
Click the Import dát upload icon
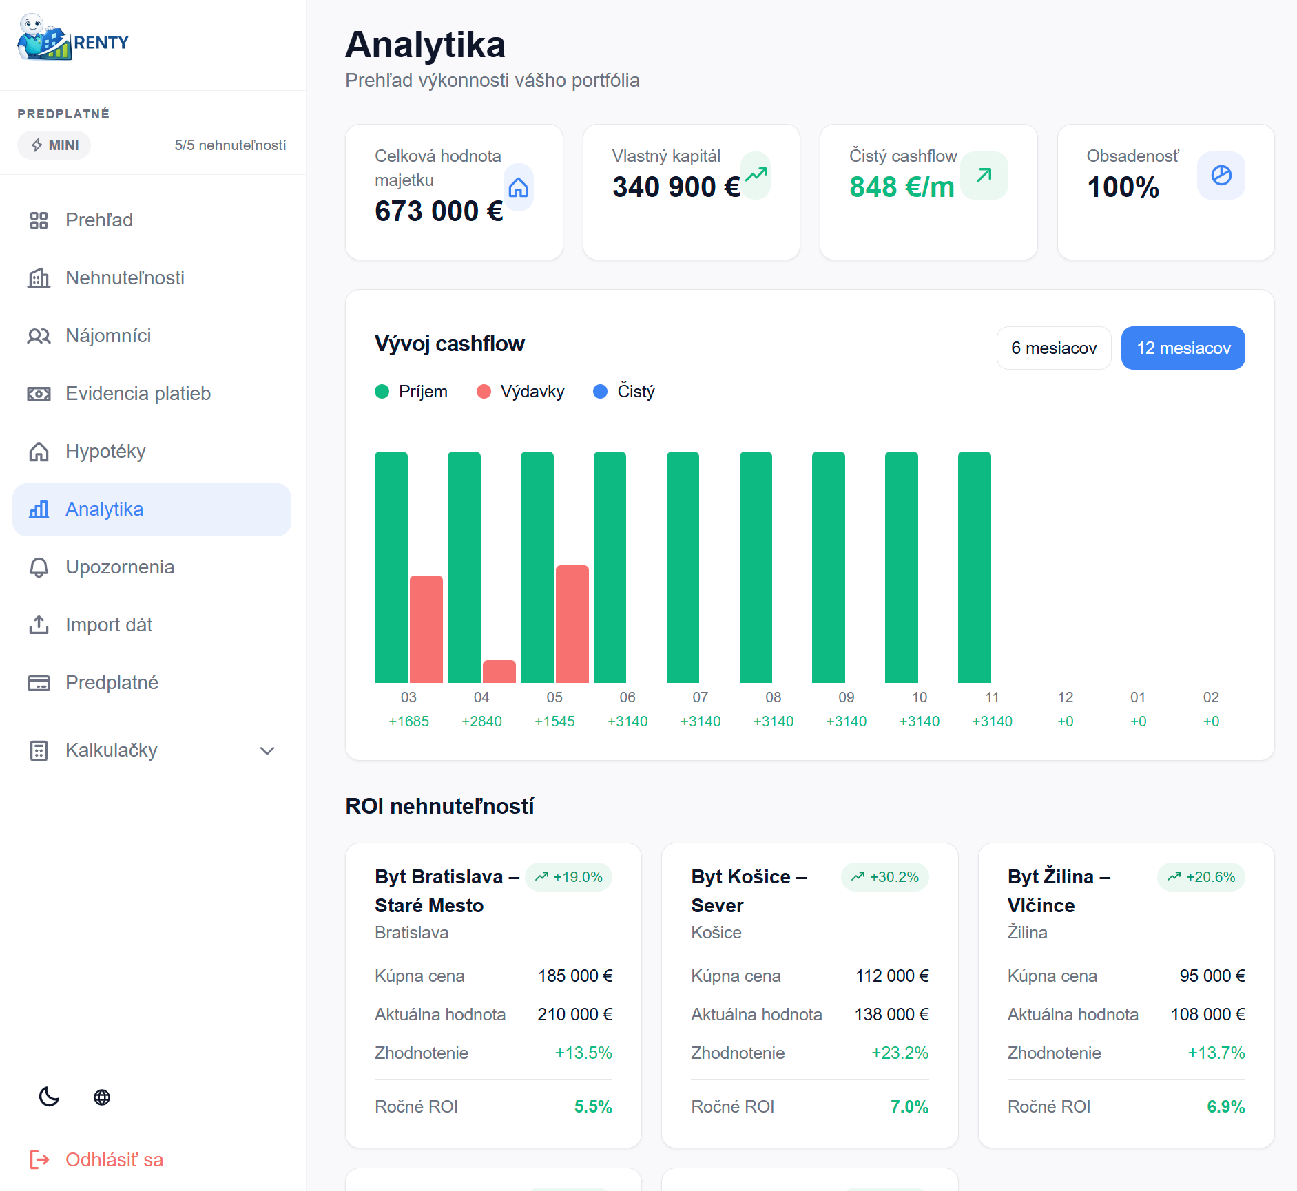click(39, 624)
